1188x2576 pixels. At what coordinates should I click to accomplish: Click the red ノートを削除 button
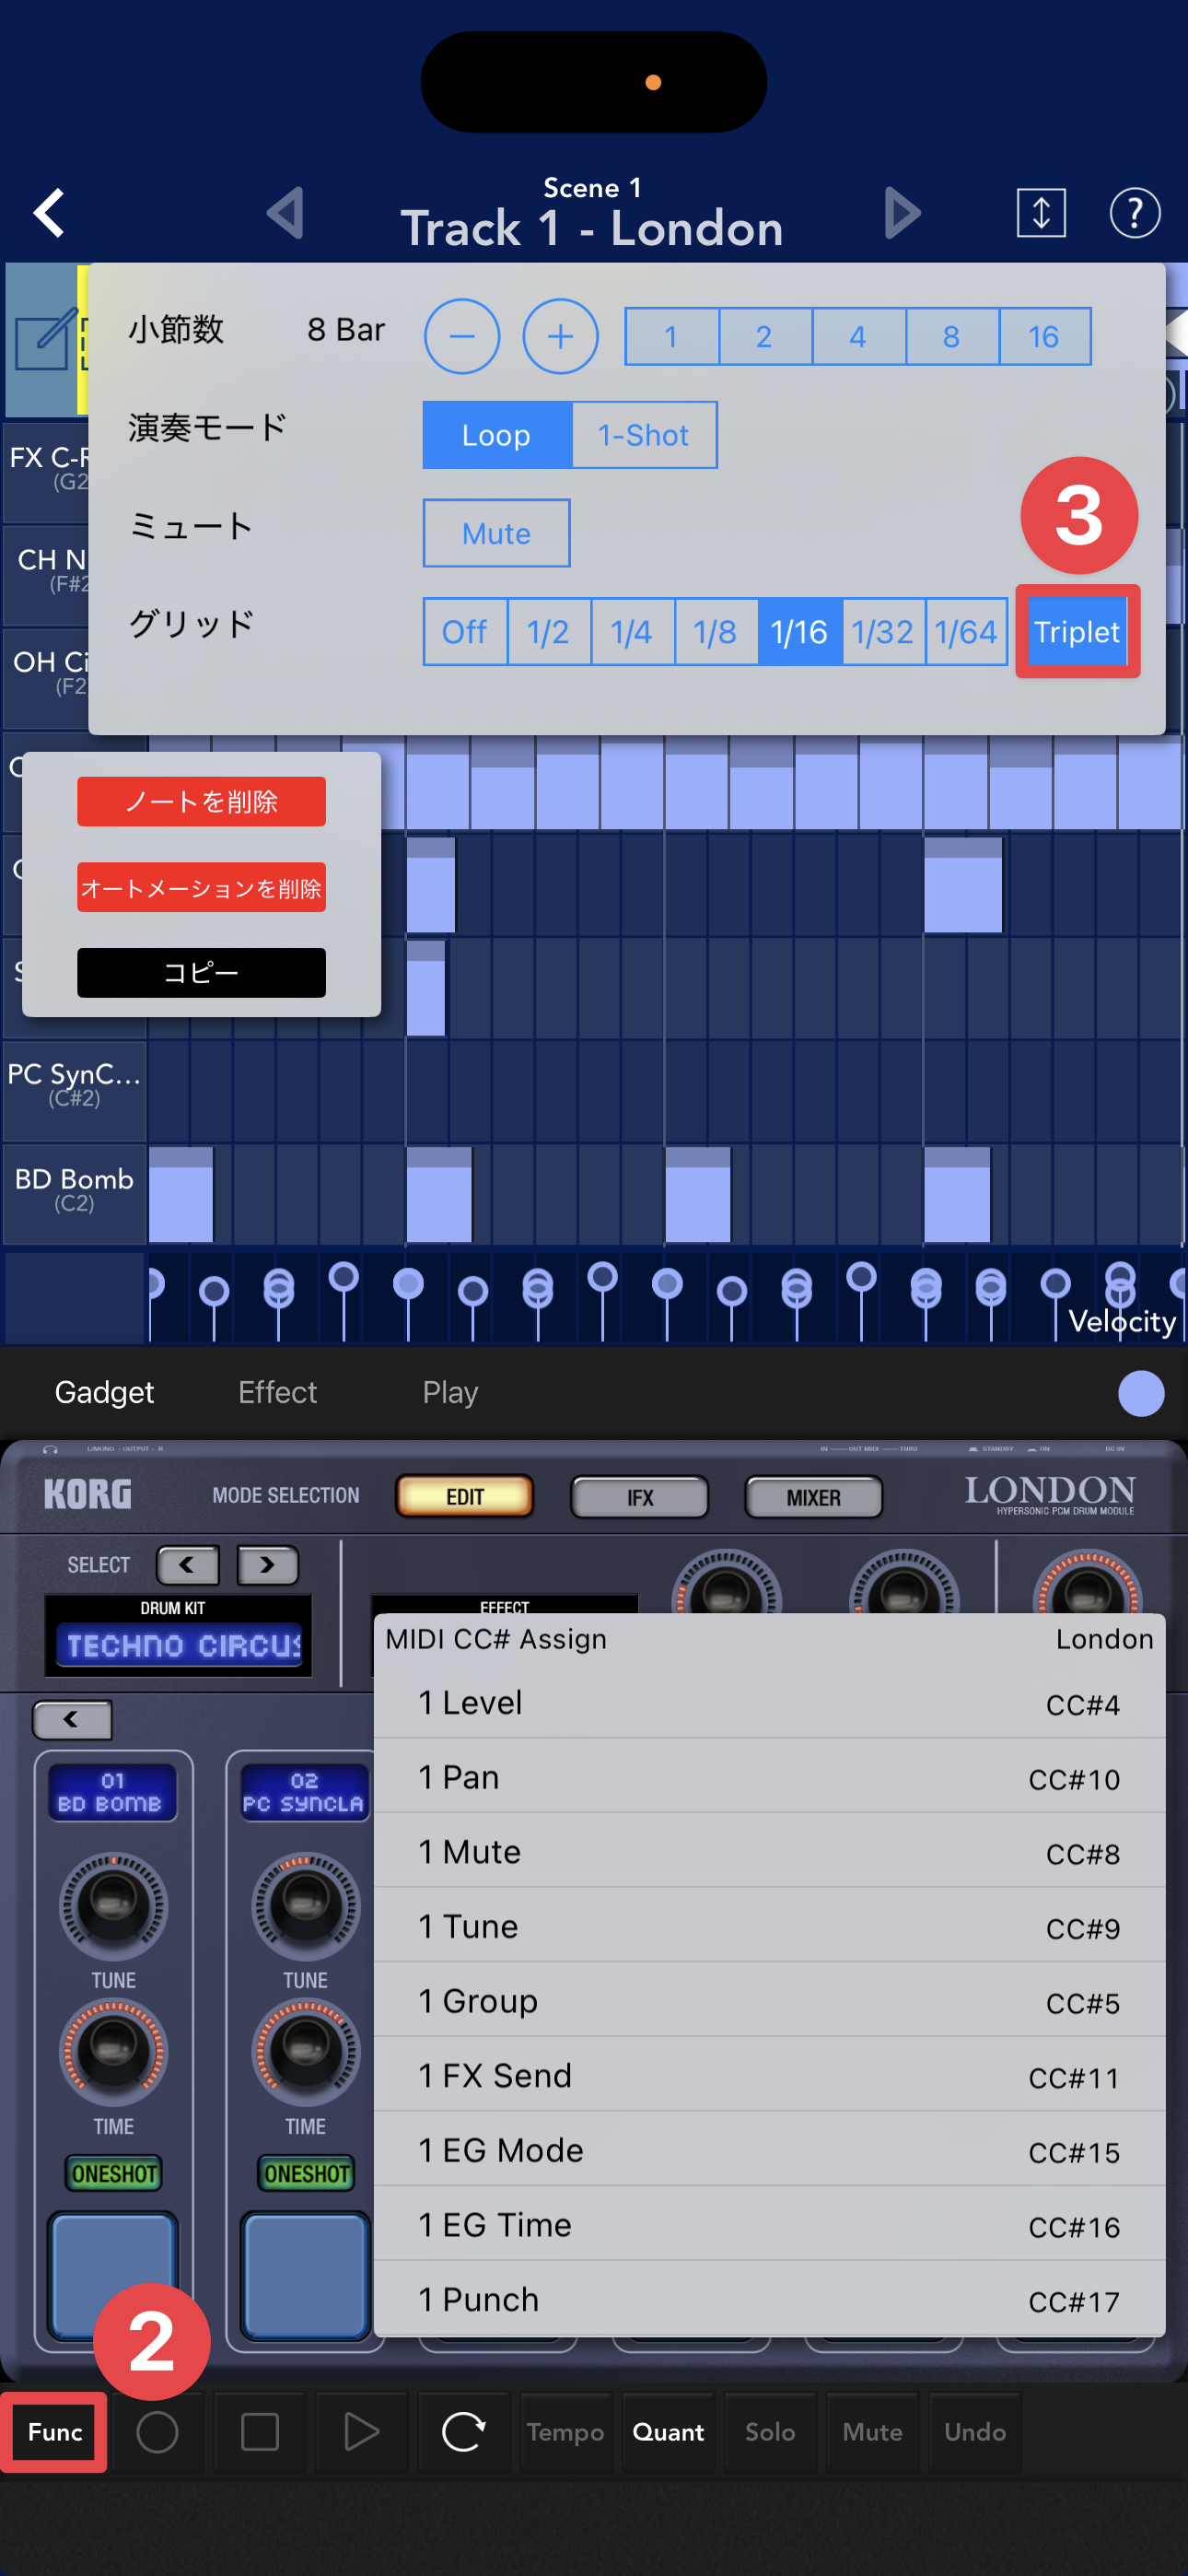(x=201, y=801)
